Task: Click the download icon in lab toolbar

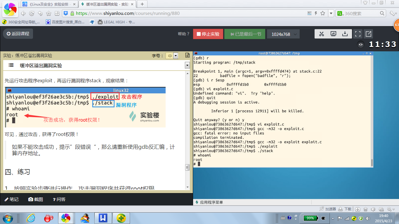Action: [345, 34]
